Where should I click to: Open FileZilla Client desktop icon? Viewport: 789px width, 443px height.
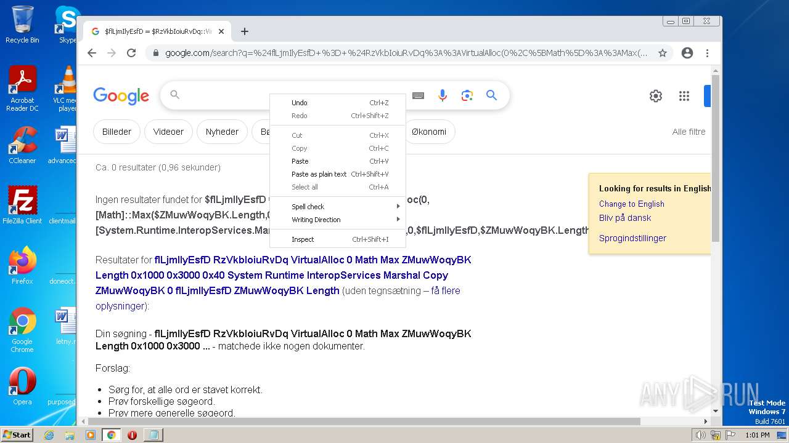pyautogui.click(x=22, y=205)
